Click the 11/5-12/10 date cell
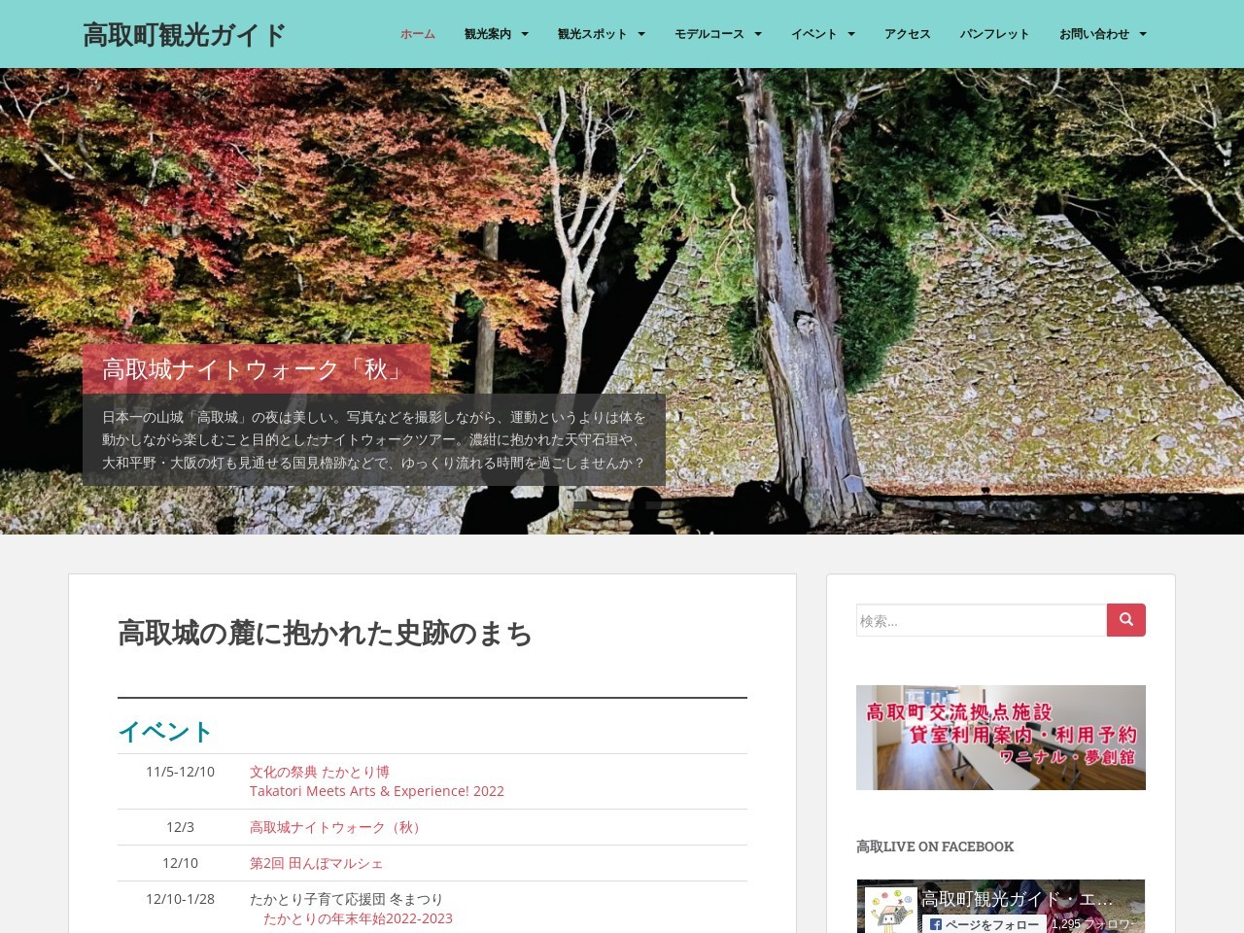The image size is (1244, 933). (x=180, y=772)
